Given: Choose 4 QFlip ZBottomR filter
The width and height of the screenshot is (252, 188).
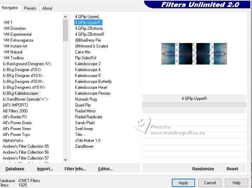Looking at the screenshot, I should pos(90,34).
